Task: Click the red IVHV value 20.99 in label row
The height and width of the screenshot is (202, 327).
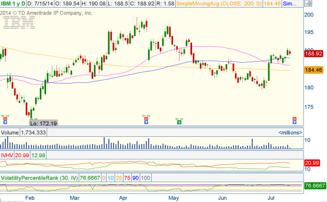Action: (x=22, y=156)
